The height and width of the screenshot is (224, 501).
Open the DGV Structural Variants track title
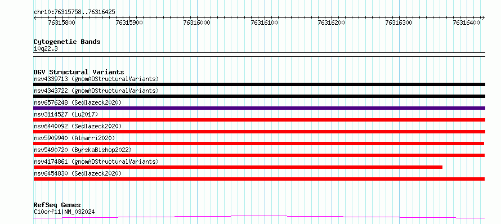[x=79, y=72]
